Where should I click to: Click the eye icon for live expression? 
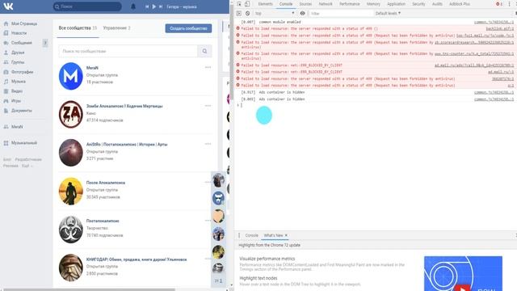(x=302, y=14)
